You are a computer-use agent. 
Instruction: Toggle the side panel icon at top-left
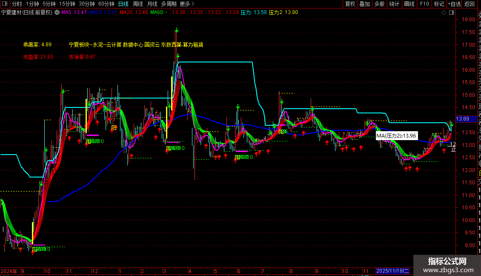pos(5,4)
